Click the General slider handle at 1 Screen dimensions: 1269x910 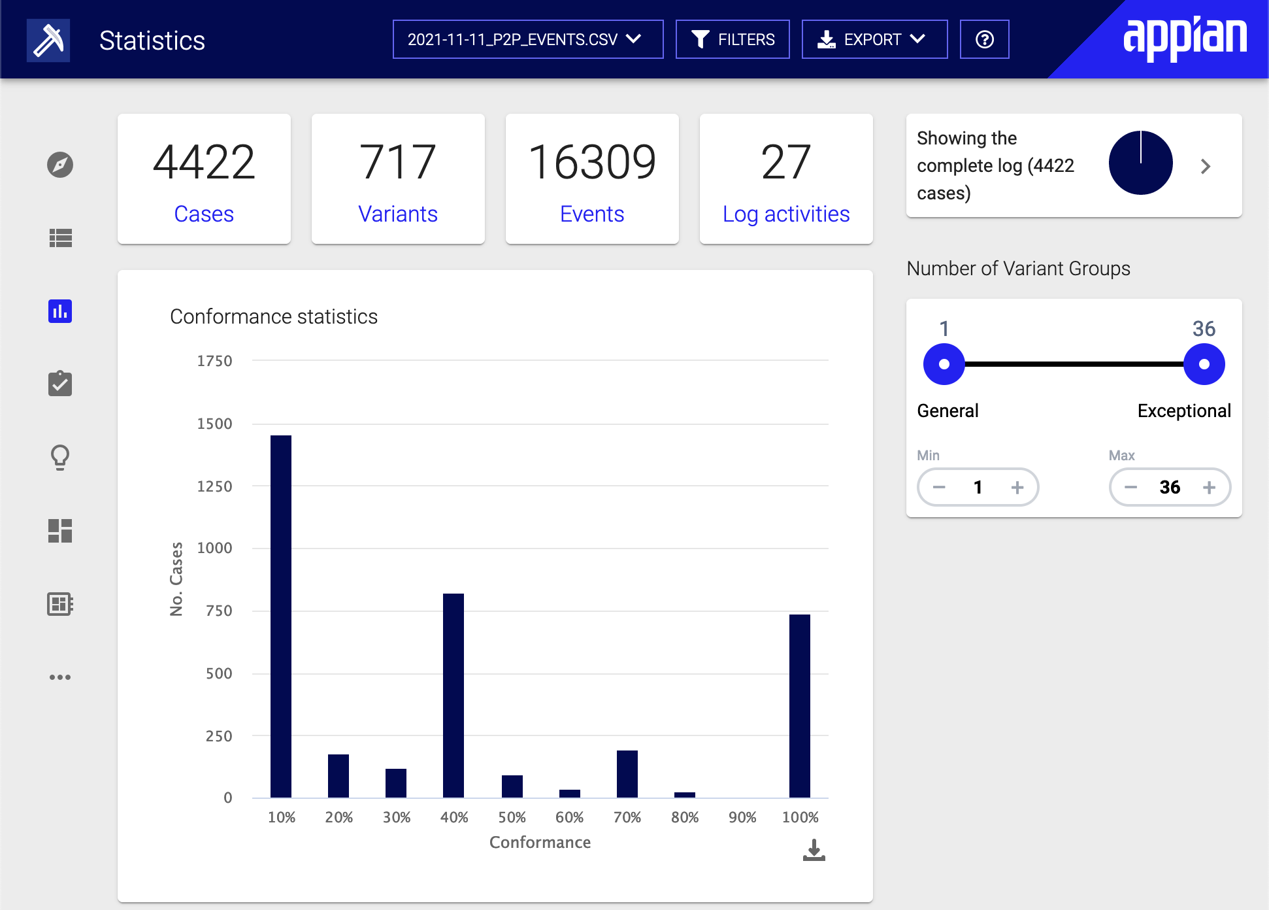point(944,364)
